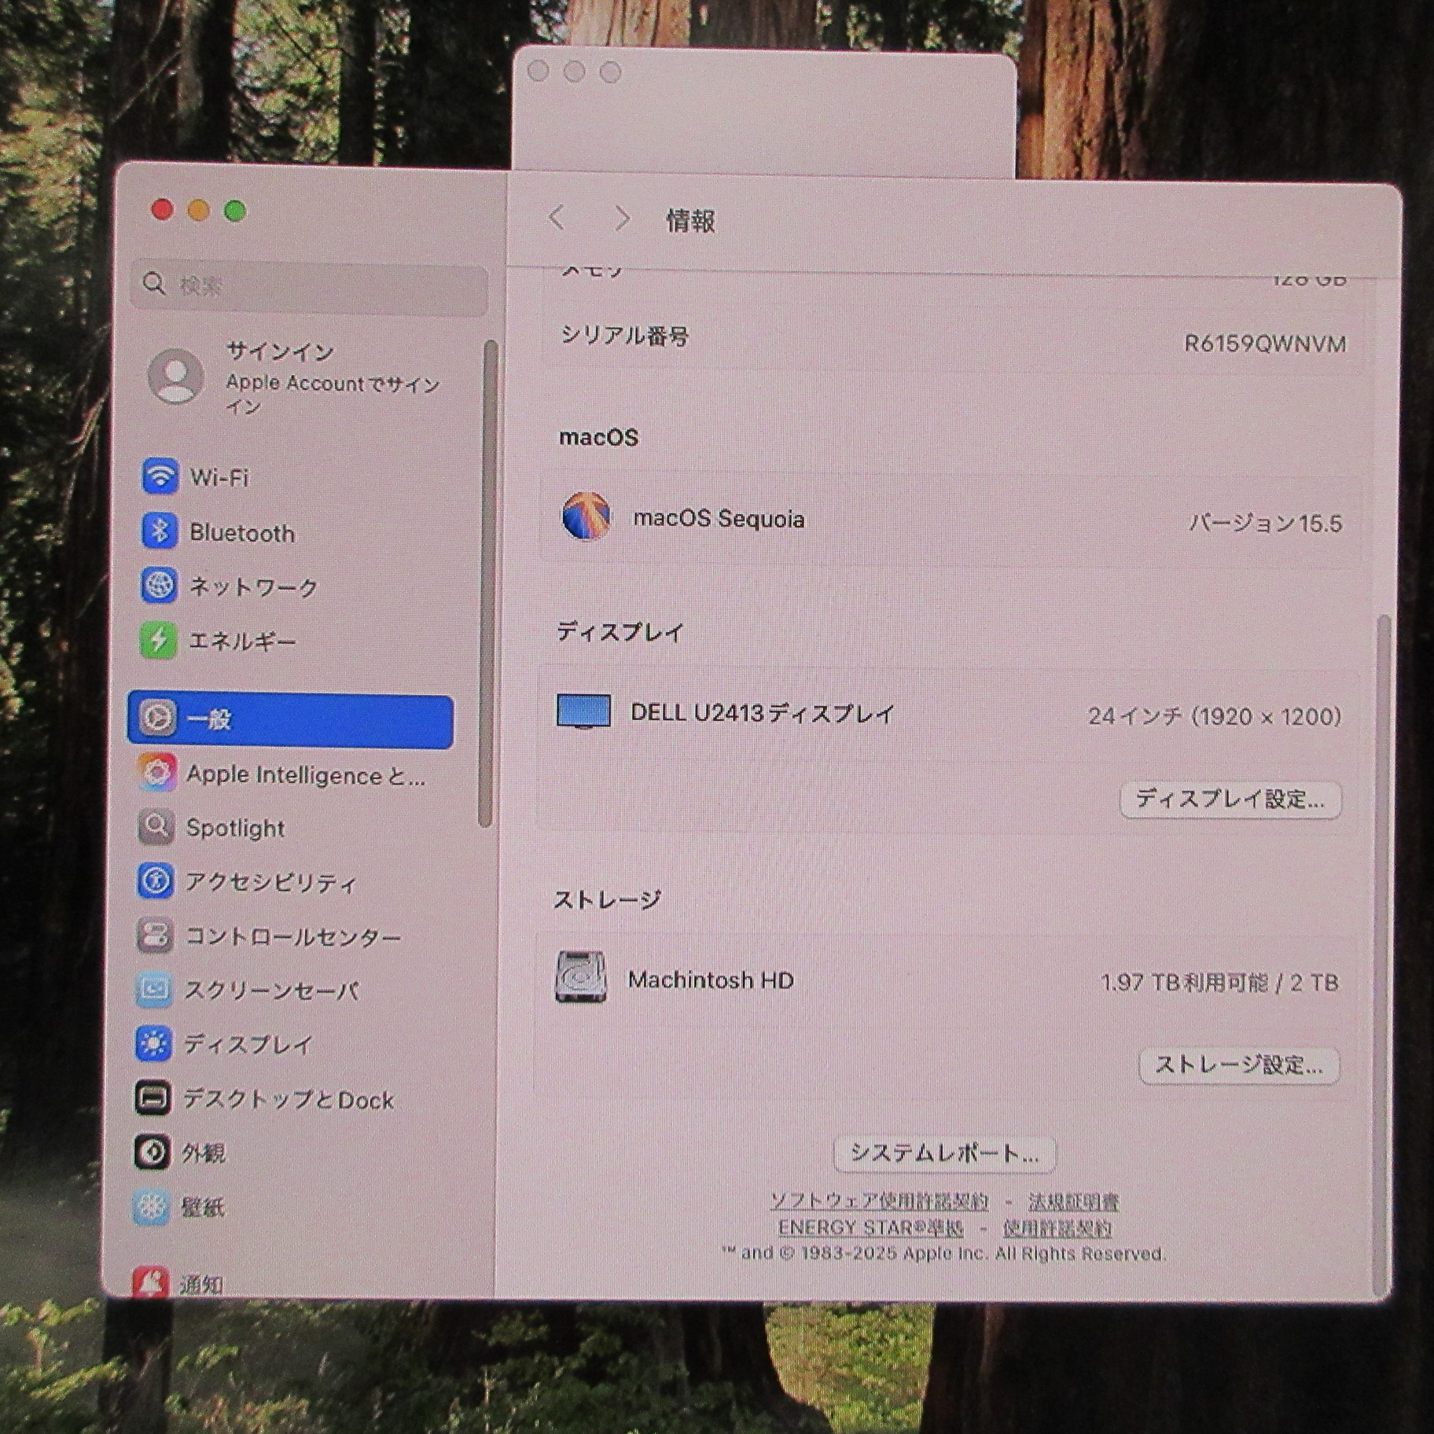Open システムレポート... button
Screen dimensions: 1434x1434
pyautogui.click(x=944, y=1153)
